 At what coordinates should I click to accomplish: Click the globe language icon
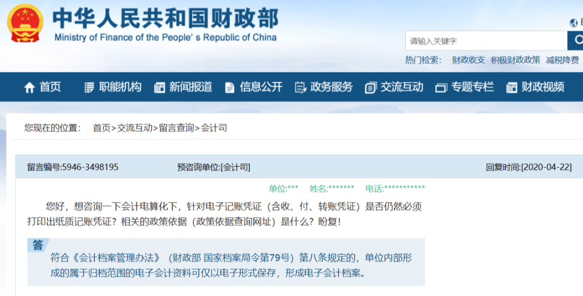click(573, 23)
